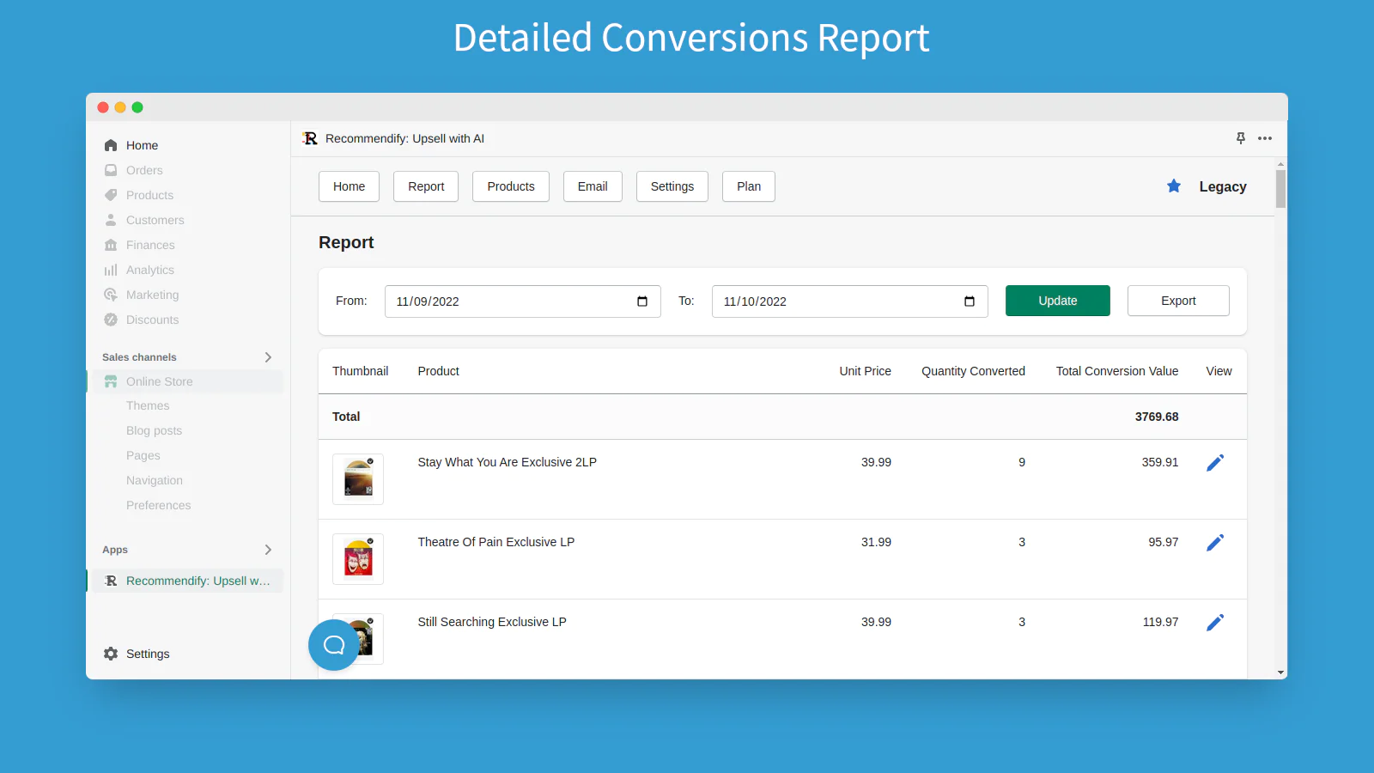Select Analytics in the sidebar
This screenshot has height=773, width=1374.
click(x=149, y=270)
